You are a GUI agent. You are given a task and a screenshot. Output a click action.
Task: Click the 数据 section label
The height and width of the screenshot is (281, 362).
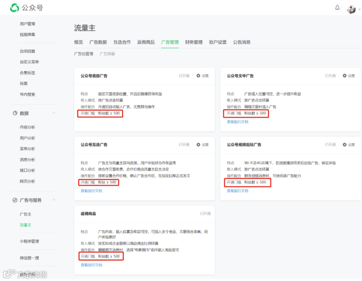24,113
